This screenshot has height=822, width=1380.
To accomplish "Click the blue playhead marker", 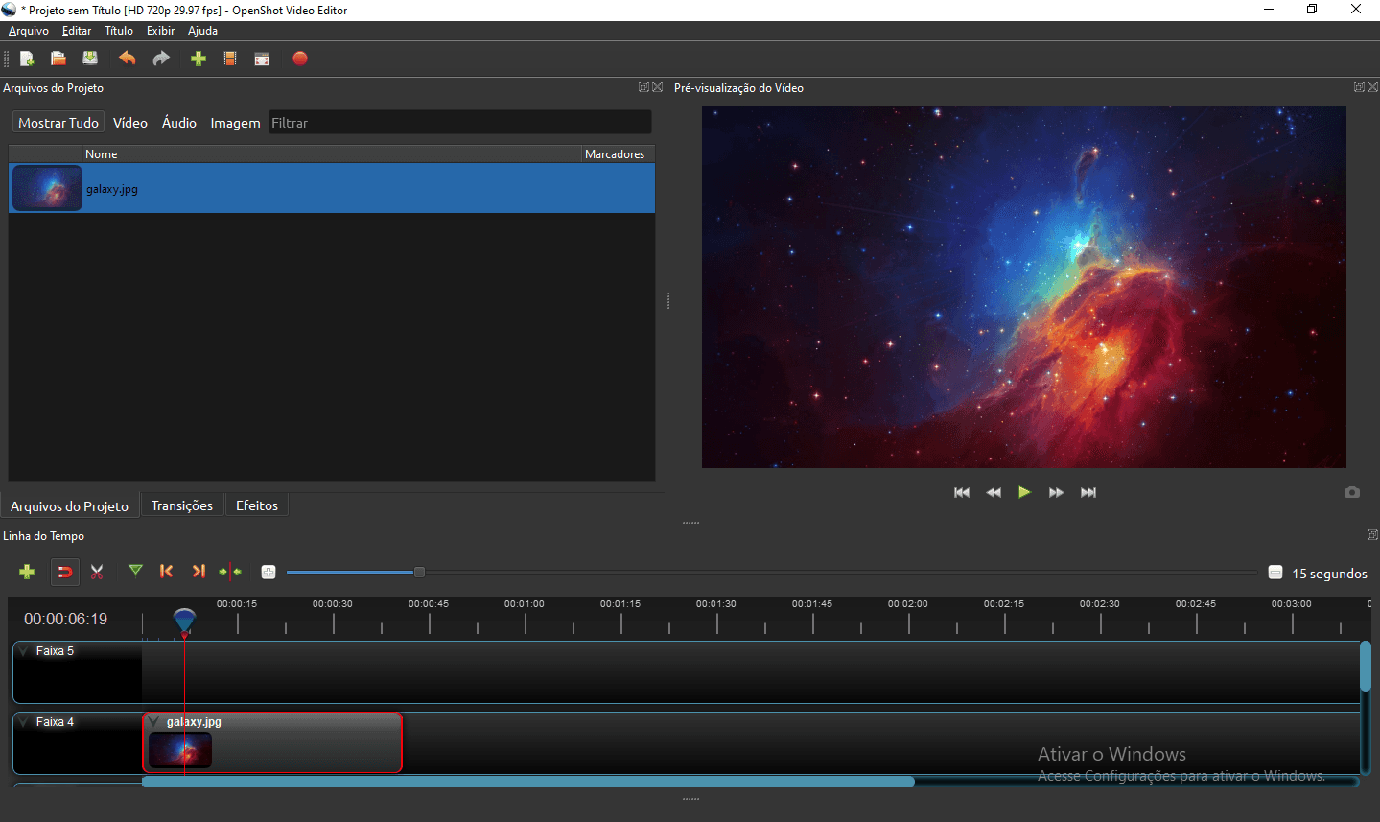I will point(184,621).
